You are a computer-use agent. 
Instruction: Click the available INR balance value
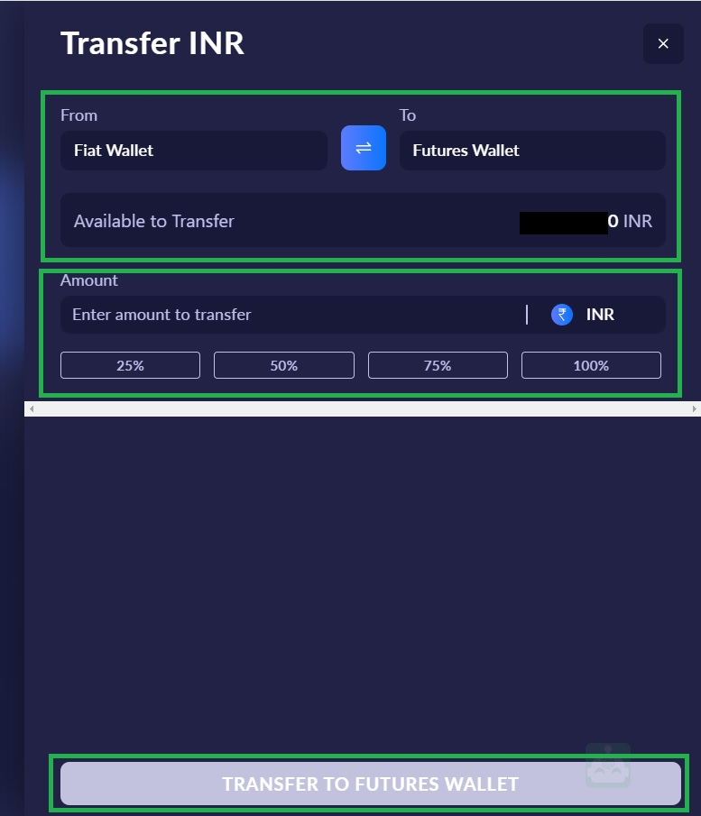586,222
